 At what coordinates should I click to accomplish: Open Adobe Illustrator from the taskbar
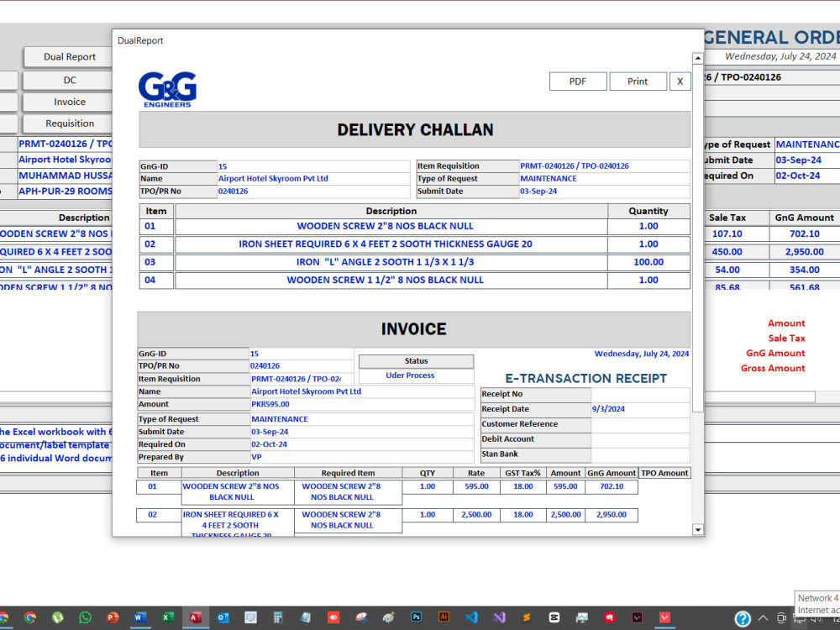pos(444,617)
